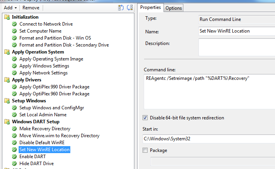
Task: Click into the Description text box
Action: coord(237,47)
